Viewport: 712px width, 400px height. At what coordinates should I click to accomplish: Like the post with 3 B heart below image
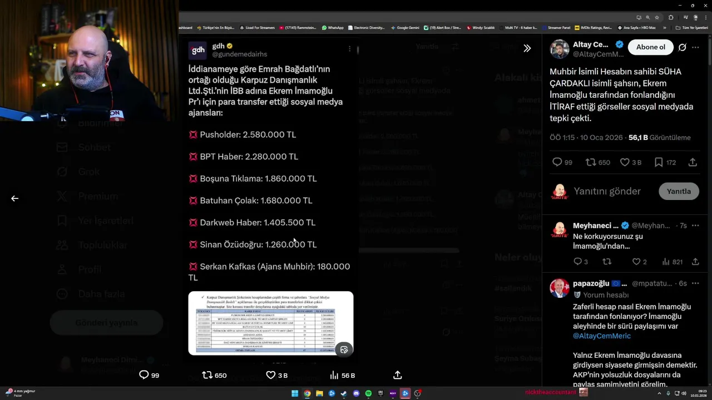(277, 375)
